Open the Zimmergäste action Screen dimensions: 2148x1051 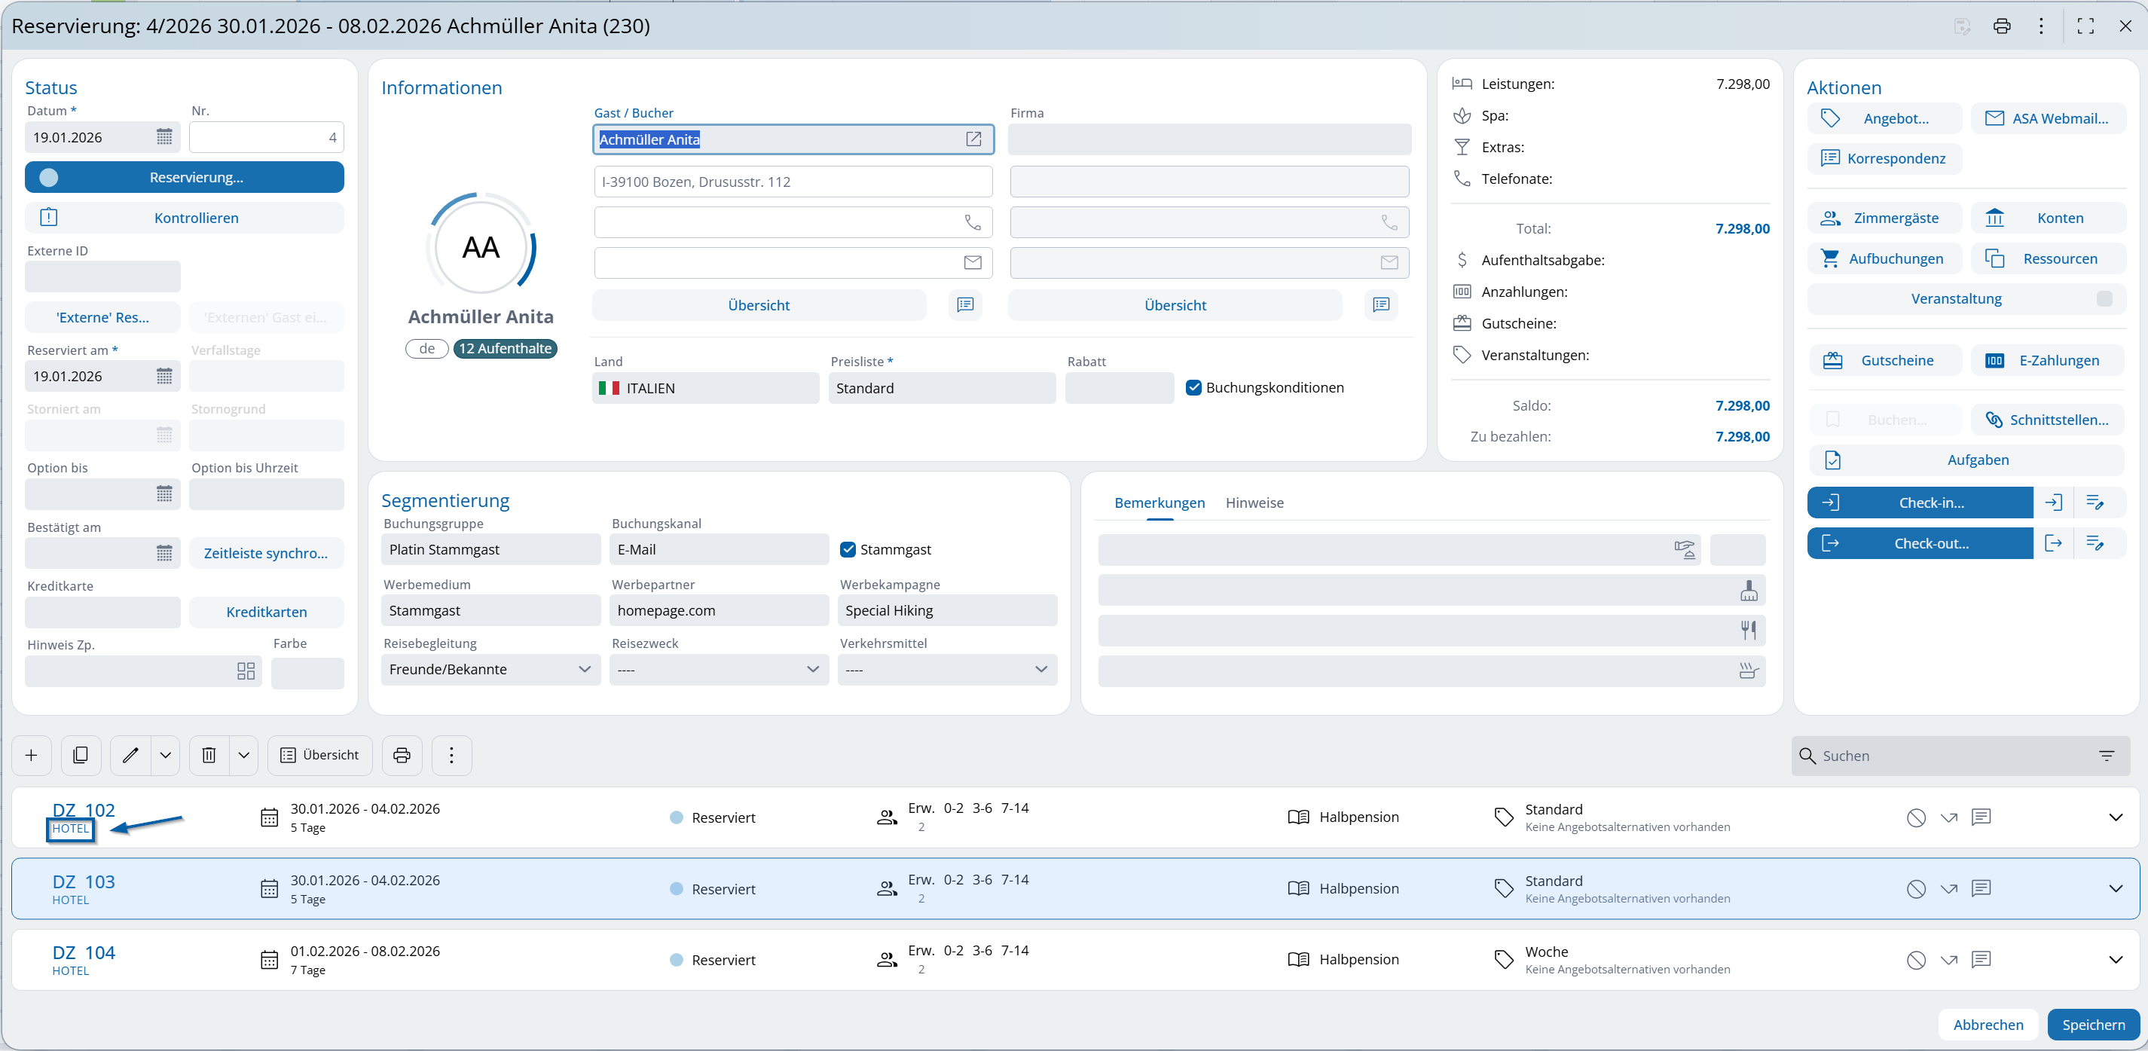(1884, 218)
